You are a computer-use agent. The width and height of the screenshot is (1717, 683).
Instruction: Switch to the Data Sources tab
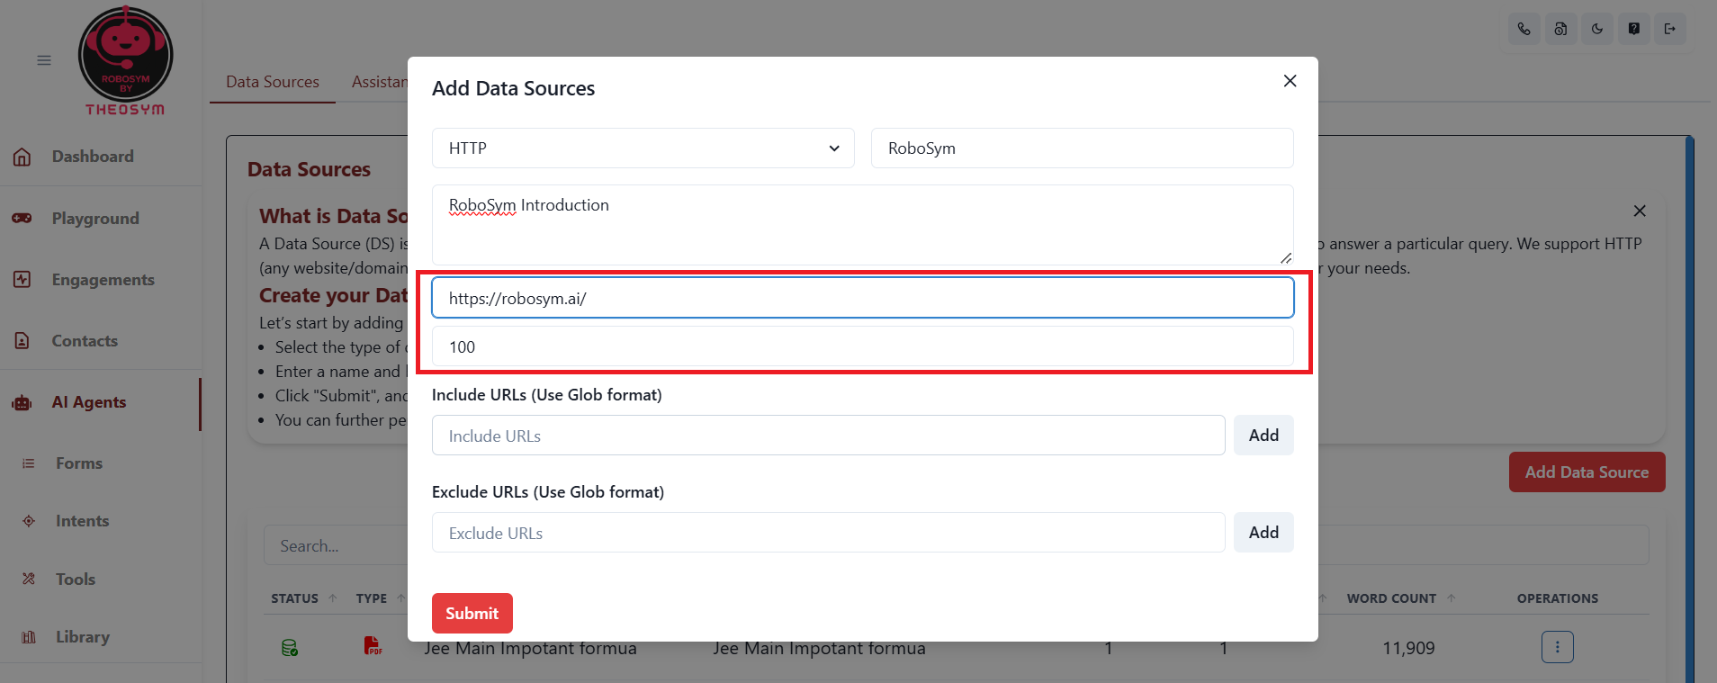click(x=273, y=82)
